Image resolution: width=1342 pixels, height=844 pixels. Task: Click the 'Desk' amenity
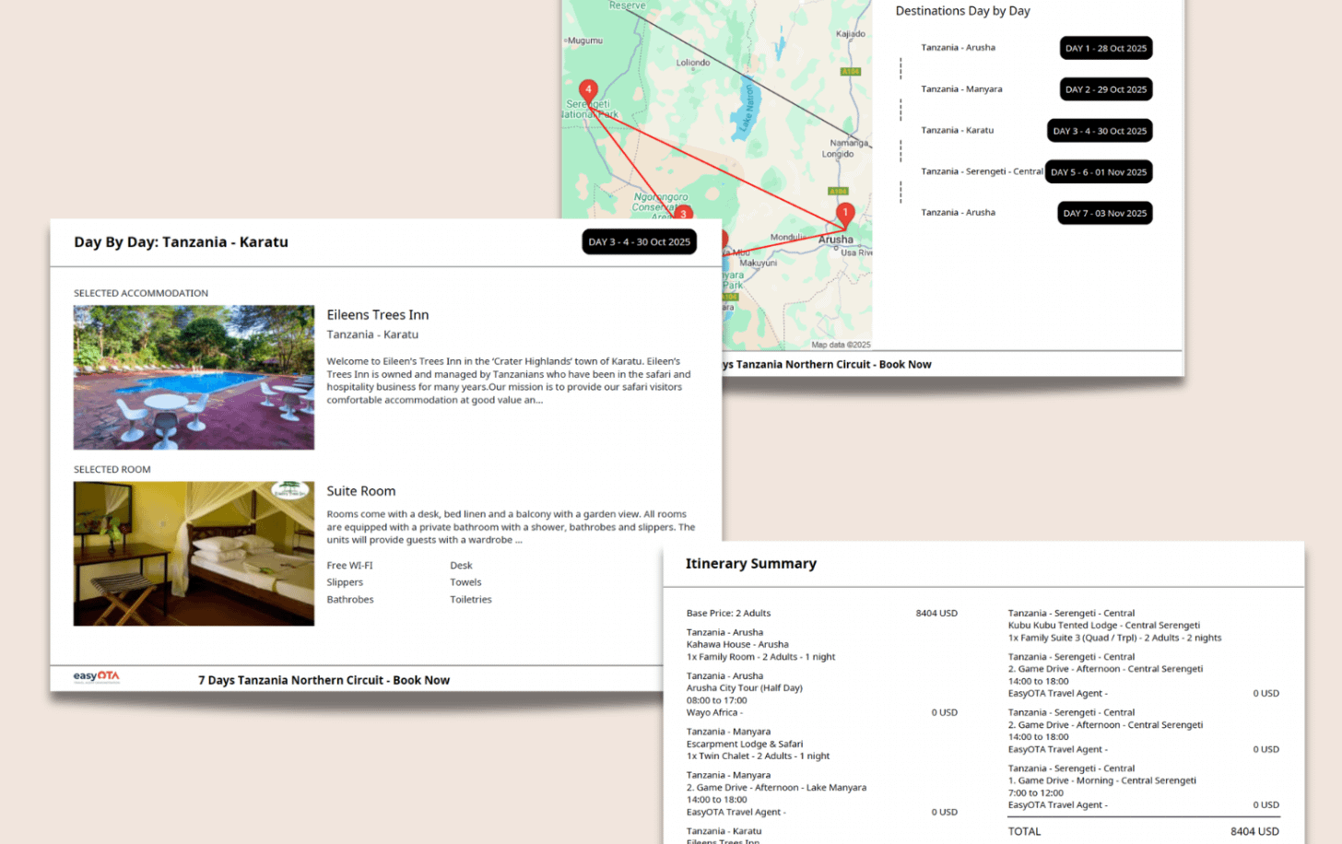tap(461, 566)
